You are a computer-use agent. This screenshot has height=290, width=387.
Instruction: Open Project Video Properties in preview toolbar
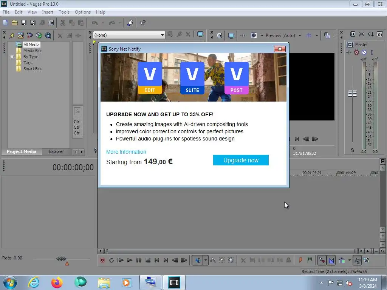[x=220, y=35]
